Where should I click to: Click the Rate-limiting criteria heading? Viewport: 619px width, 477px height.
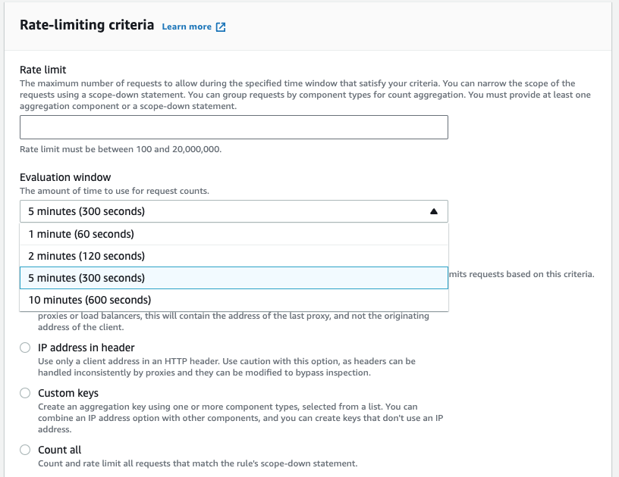pos(86,25)
